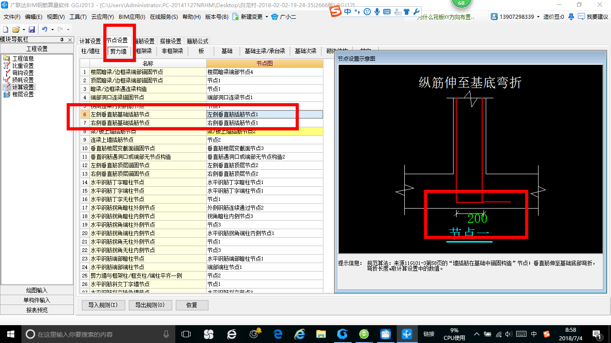This screenshot has height=343, width=611.
Task: Switch to the 计算设置 tab
Action: click(x=90, y=41)
